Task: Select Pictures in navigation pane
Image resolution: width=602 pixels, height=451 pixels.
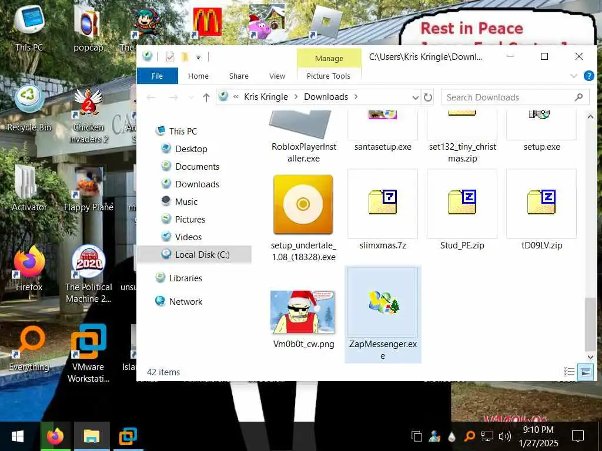Action: tap(190, 220)
